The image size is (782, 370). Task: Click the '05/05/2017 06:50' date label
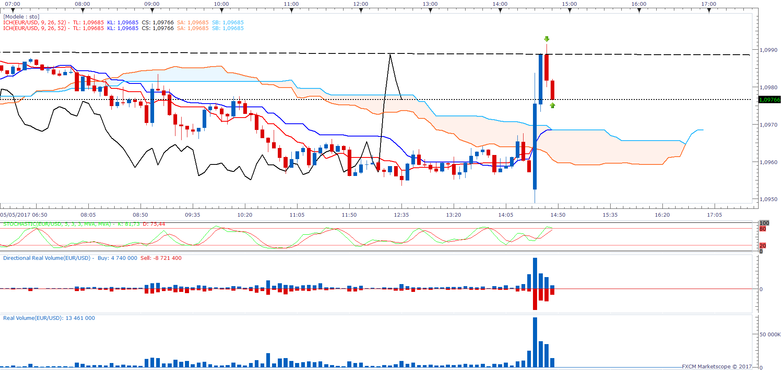click(x=24, y=215)
